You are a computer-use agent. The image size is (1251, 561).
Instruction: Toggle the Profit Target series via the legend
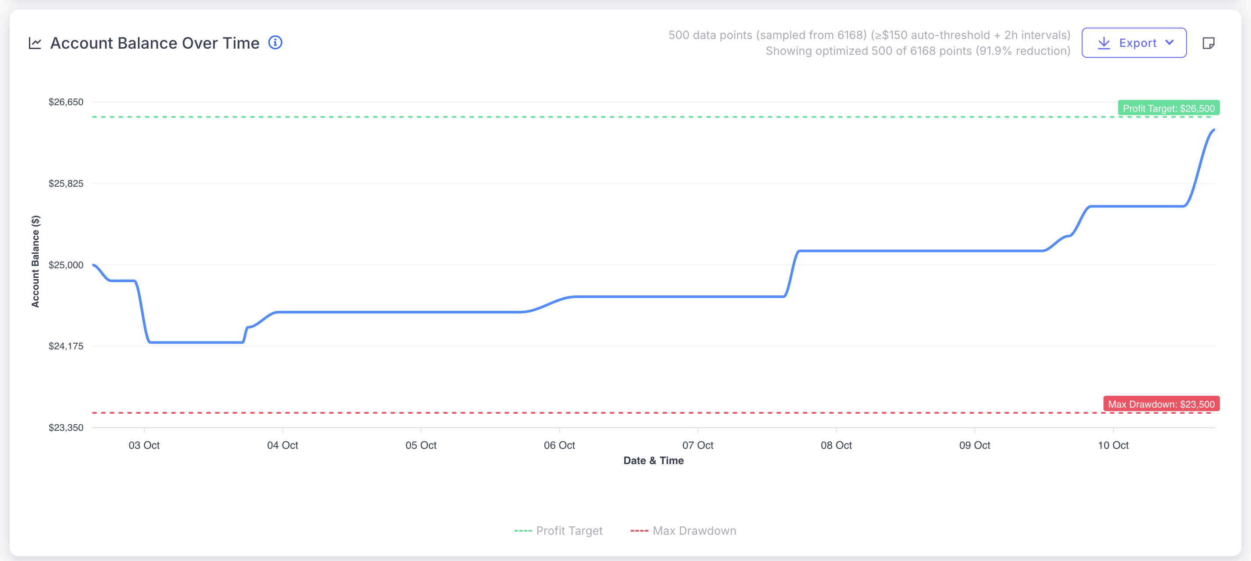[x=559, y=530]
